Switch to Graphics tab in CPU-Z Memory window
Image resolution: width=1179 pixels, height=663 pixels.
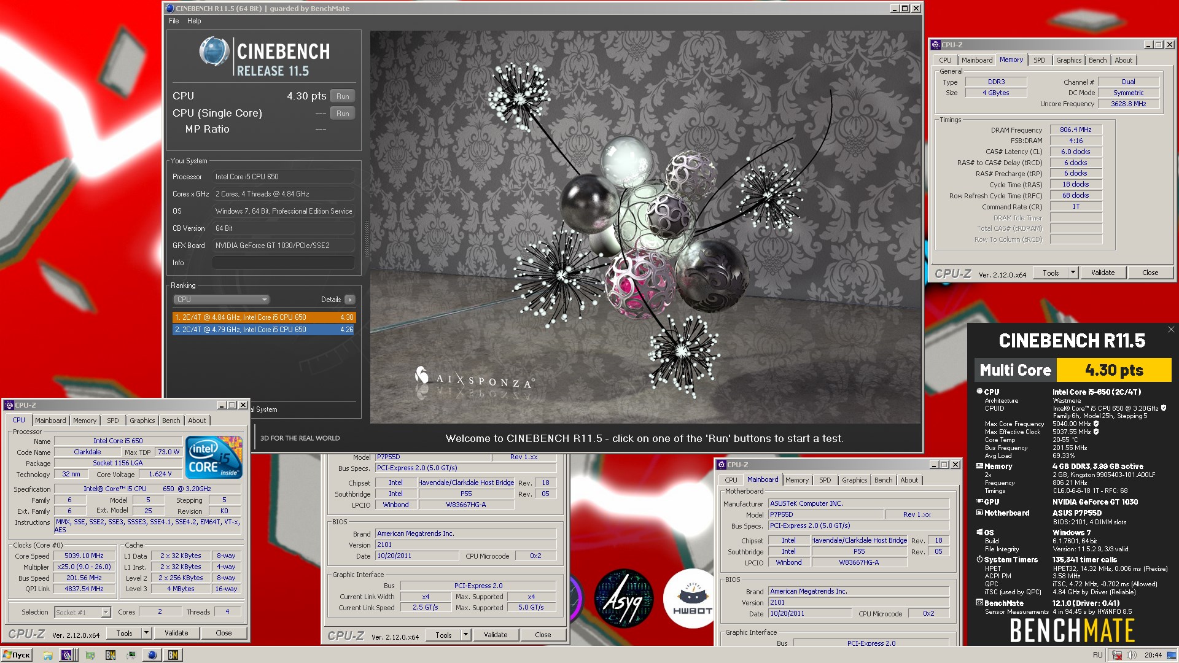pos(1068,60)
